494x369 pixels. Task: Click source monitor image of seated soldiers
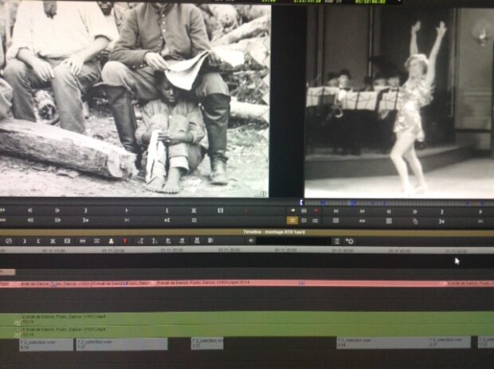[135, 100]
